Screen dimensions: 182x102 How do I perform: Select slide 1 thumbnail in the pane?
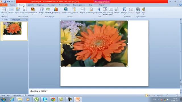click(x=15, y=31)
